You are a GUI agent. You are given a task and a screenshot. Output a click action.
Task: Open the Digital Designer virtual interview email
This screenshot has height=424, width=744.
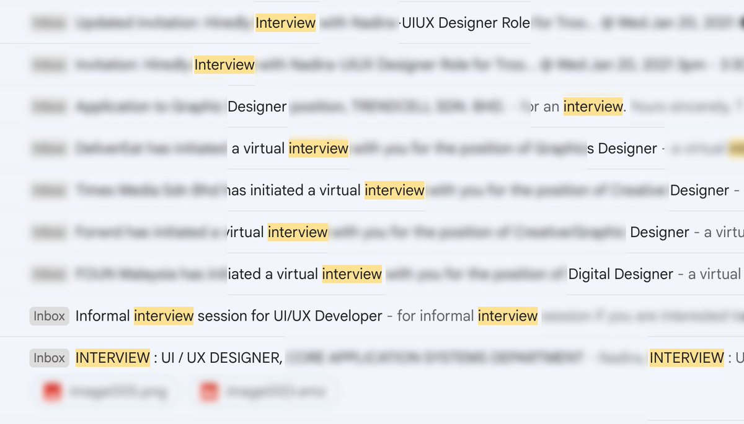372,274
